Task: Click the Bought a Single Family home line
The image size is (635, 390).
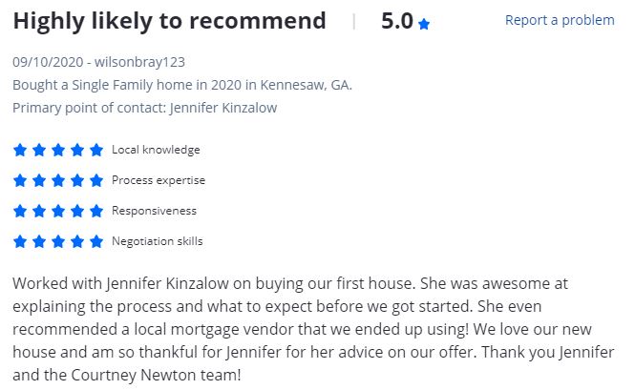Action: tap(182, 85)
